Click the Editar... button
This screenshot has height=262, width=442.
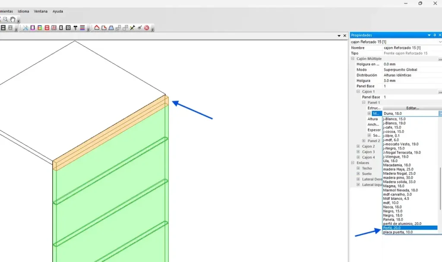[x=412, y=108]
